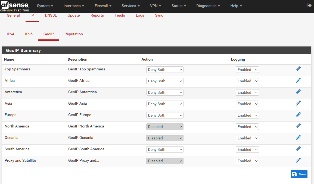This screenshot has height=184, width=314.
Task: Edit the Asia GeoIP list
Action: click(298, 103)
